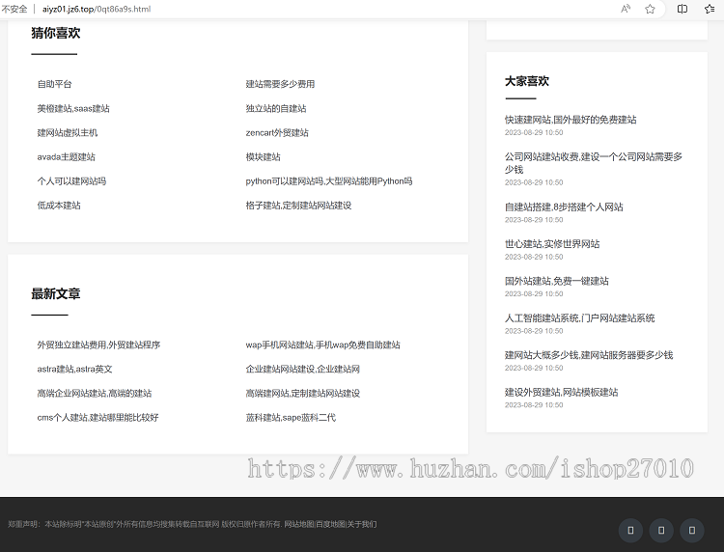The image size is (724, 552).
Task: Open the link 建站需要多少费用
Action: click(280, 84)
